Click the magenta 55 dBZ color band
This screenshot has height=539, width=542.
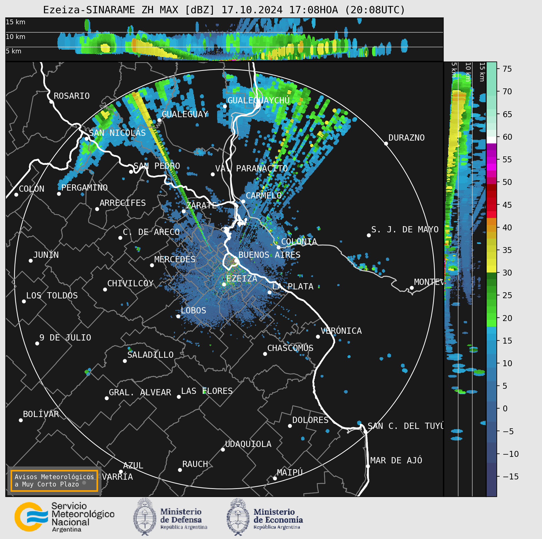point(491,160)
